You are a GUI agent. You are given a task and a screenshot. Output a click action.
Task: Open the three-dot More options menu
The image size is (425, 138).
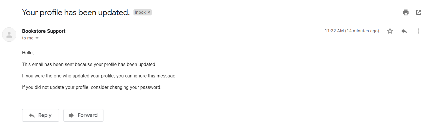(x=418, y=31)
